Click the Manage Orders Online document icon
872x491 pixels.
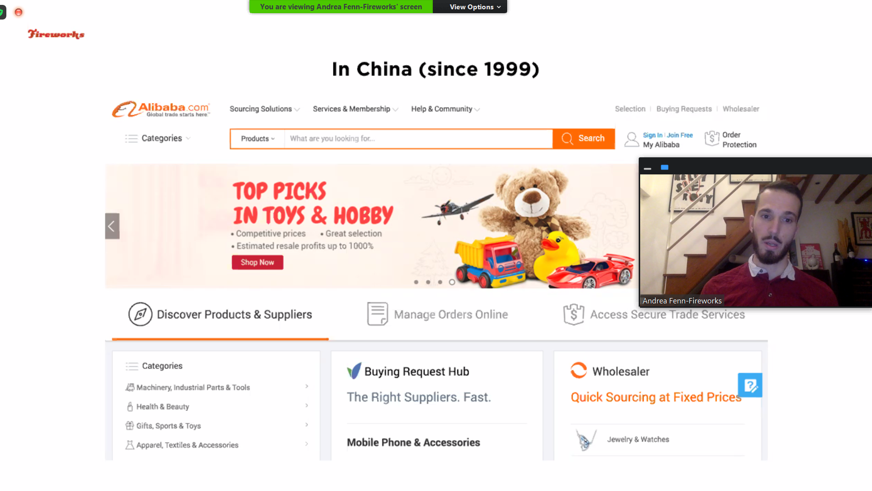click(x=378, y=314)
